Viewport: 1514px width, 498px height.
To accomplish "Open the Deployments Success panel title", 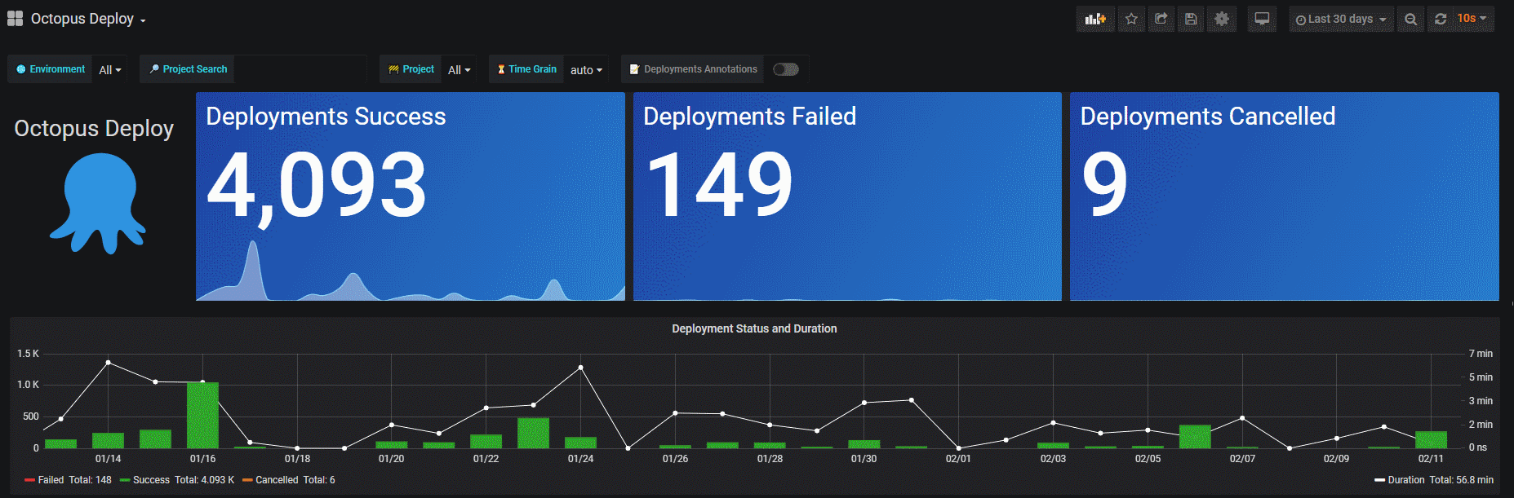I will pyautogui.click(x=326, y=117).
